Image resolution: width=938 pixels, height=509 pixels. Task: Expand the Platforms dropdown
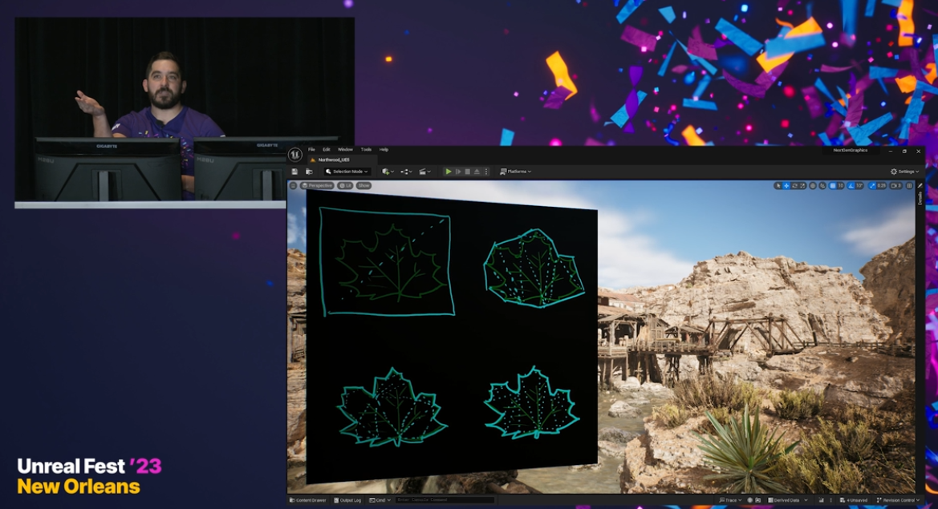(515, 172)
